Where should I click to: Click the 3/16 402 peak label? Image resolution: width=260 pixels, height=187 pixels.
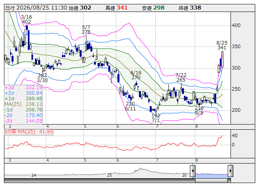tap(26, 19)
